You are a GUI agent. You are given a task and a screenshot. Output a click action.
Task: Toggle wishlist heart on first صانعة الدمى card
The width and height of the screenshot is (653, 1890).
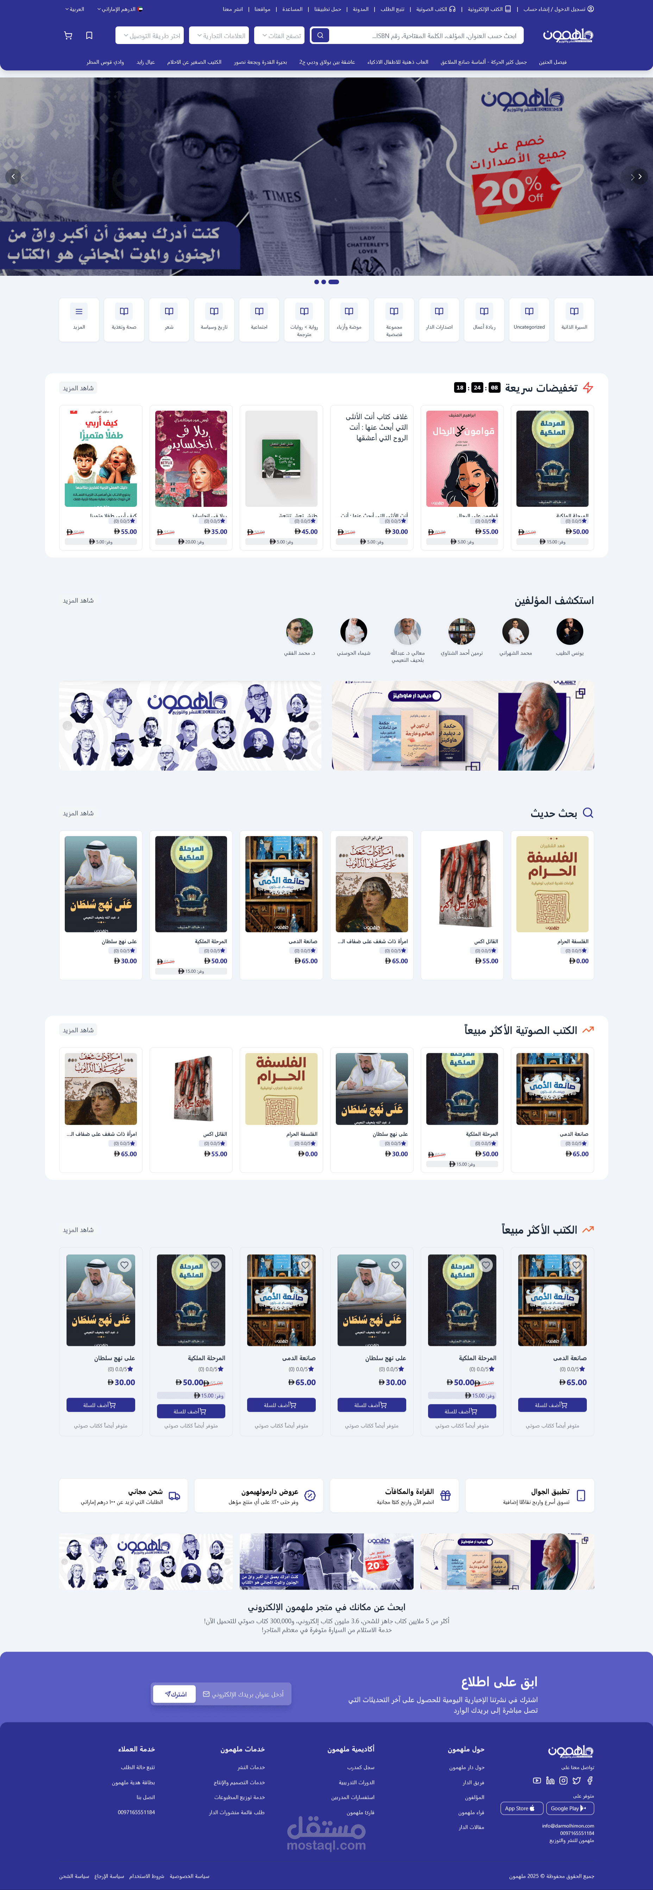(576, 1265)
